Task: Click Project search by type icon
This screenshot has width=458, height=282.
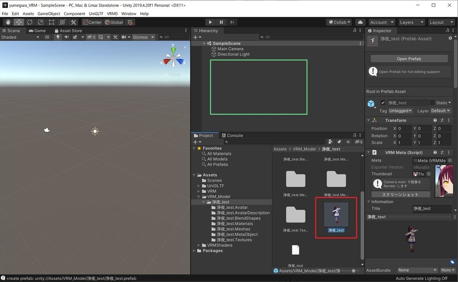Action: (331, 142)
